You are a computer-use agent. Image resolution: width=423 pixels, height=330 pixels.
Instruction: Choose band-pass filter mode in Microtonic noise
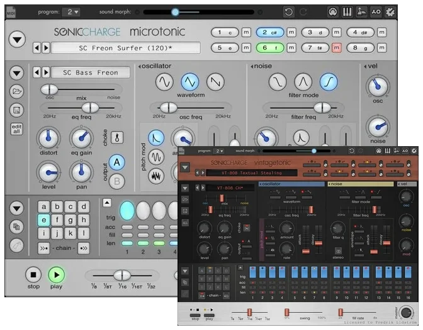pos(303,82)
